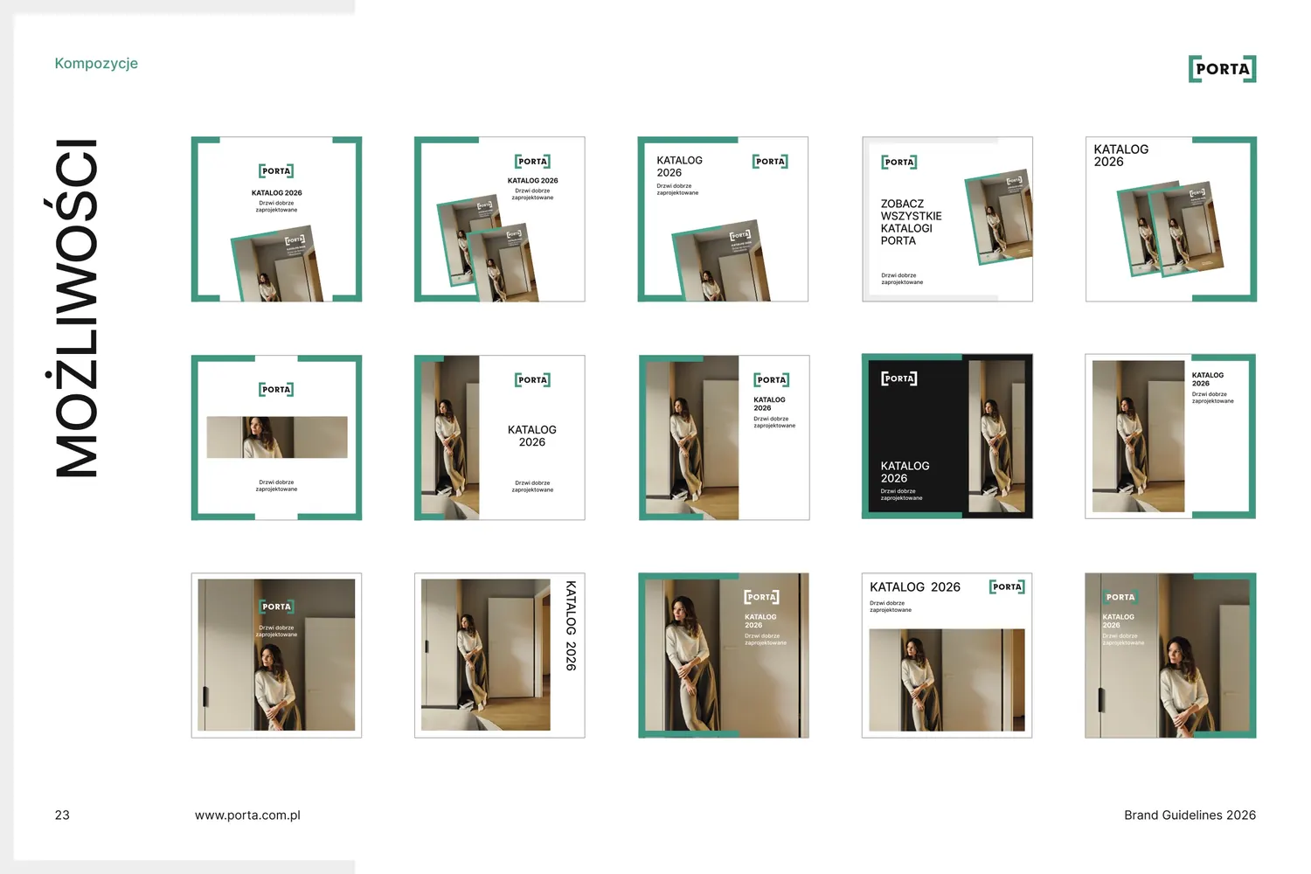The width and height of the screenshot is (1311, 874).
Task: Select bottom-left full-photo composition with PORTA logo
Action: click(276, 655)
